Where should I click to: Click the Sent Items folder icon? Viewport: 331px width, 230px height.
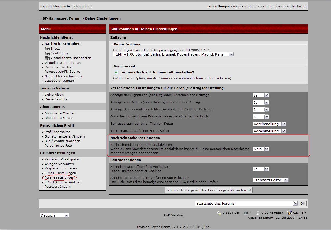tap(47, 53)
